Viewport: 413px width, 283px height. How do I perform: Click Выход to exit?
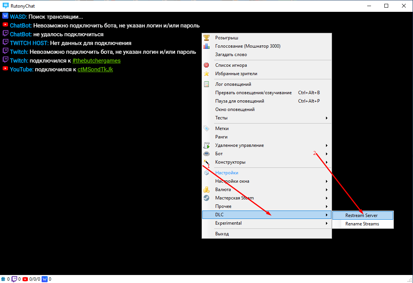click(266, 234)
